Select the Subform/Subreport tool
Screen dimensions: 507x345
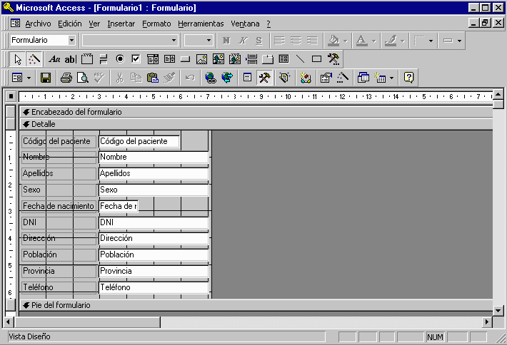click(284, 59)
